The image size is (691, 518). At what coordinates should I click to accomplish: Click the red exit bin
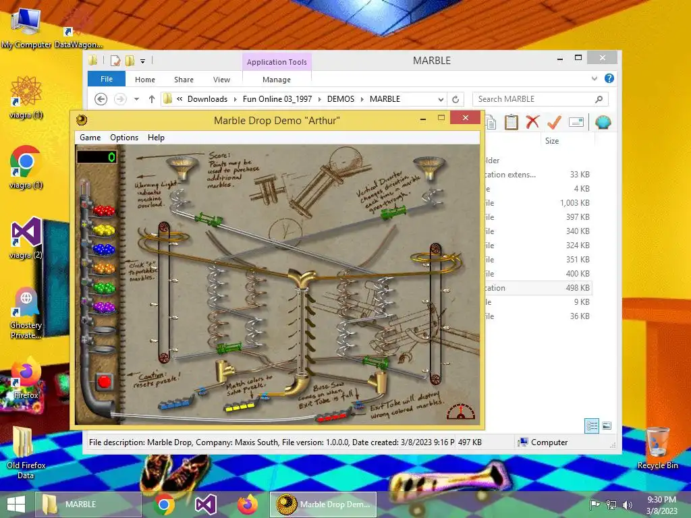(x=333, y=415)
